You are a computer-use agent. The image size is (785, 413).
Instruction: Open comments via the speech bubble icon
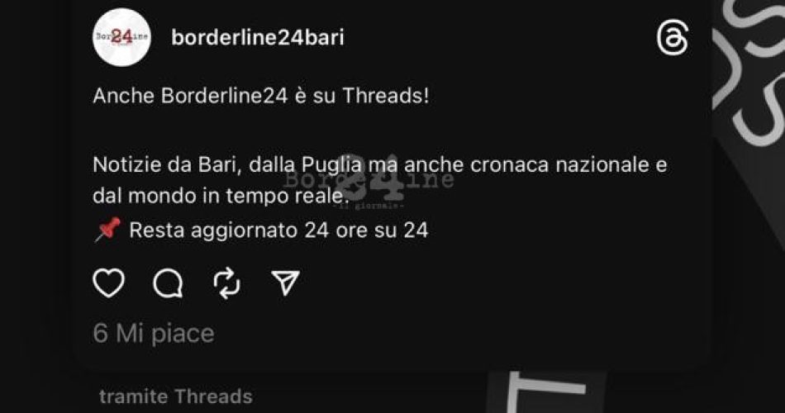[168, 283]
